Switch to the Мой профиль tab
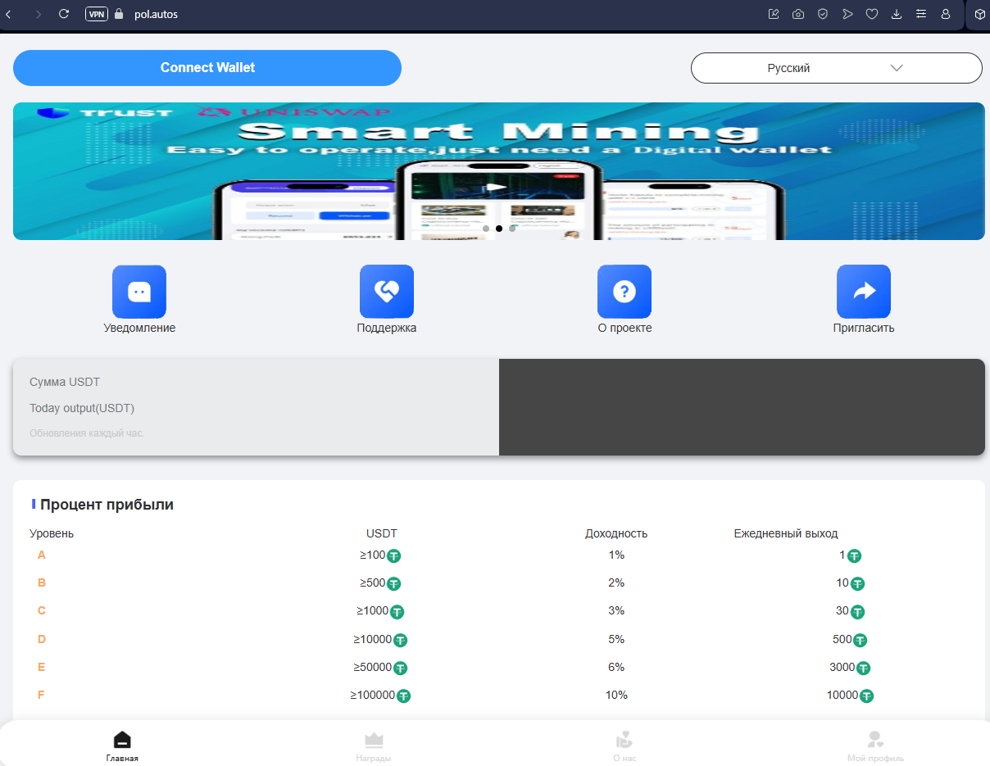990x766 pixels. click(875, 746)
